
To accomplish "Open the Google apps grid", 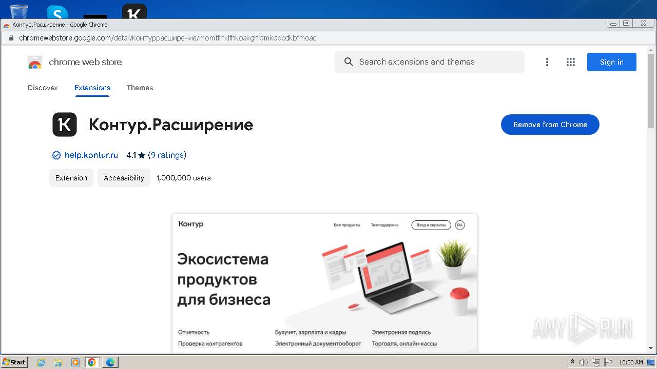I will 571,62.
